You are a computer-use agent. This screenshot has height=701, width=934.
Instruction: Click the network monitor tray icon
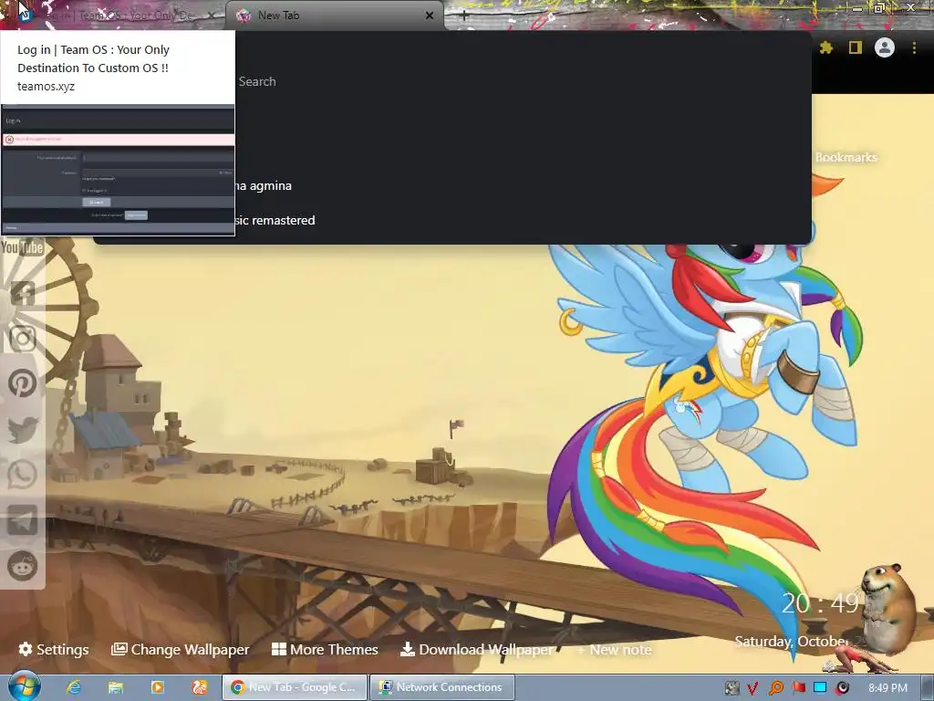pos(820,688)
